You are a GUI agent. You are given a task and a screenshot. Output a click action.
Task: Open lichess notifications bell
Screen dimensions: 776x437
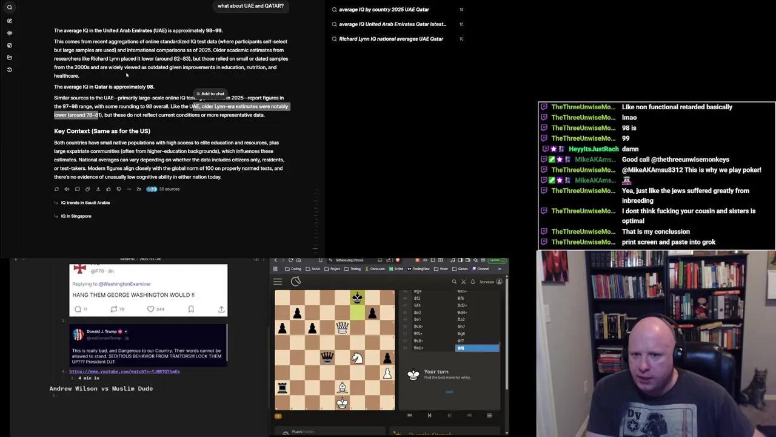tap(473, 282)
